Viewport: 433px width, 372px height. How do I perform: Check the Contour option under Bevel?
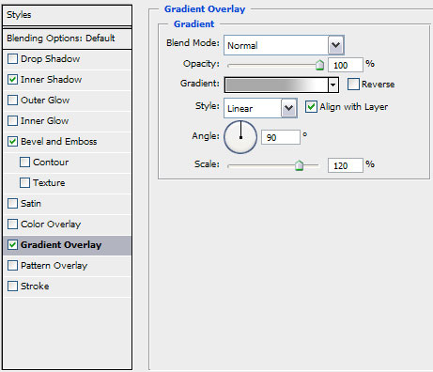24,162
